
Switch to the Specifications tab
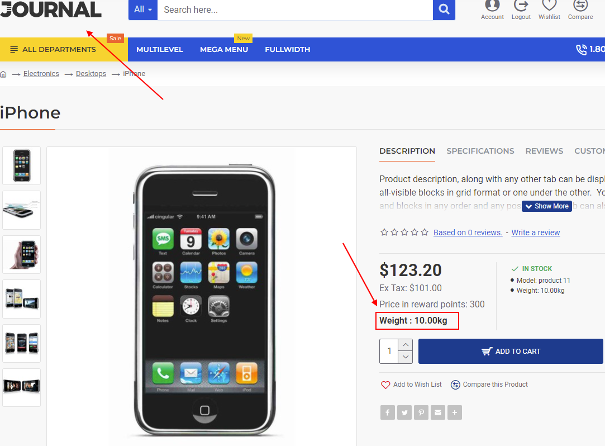point(480,151)
